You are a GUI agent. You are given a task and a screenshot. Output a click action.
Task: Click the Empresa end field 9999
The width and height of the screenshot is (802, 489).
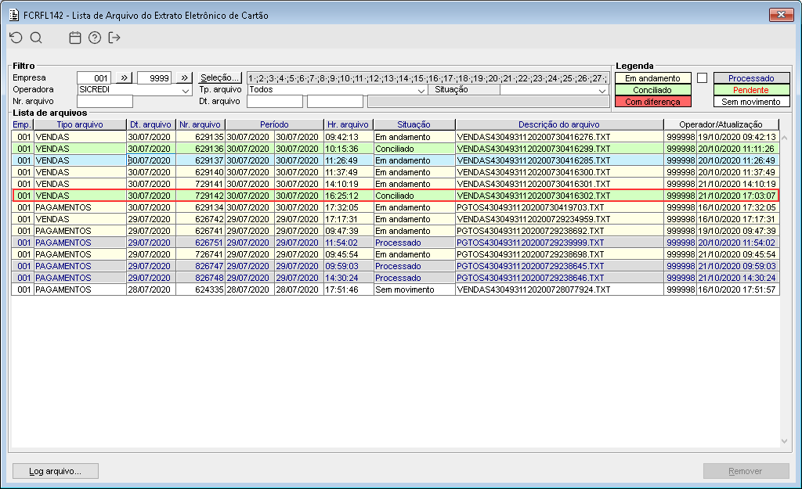[x=154, y=77]
